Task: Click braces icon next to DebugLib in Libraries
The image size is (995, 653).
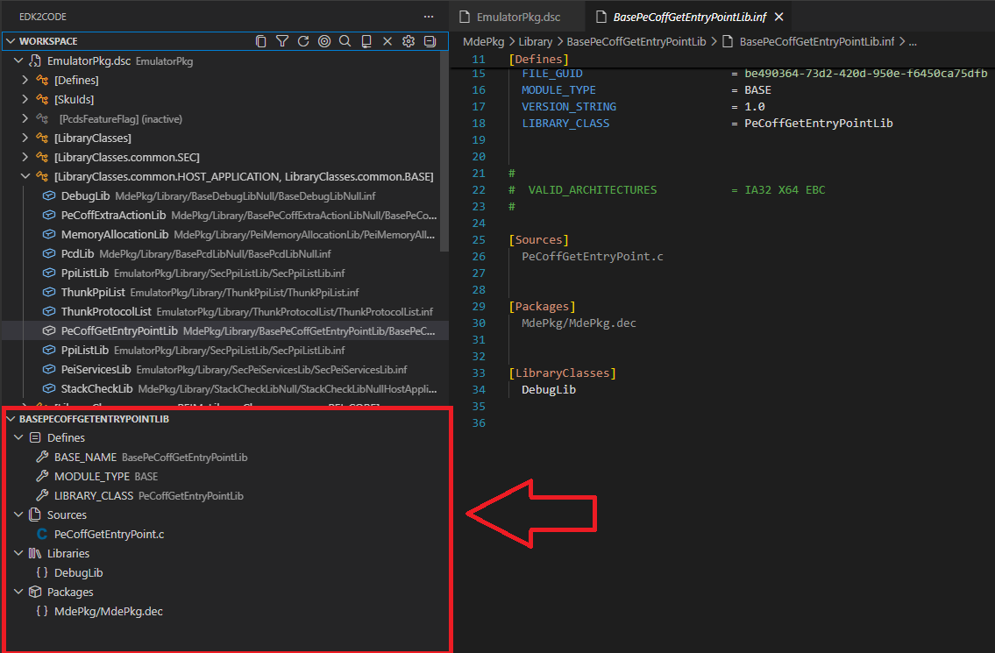Action: coord(42,572)
